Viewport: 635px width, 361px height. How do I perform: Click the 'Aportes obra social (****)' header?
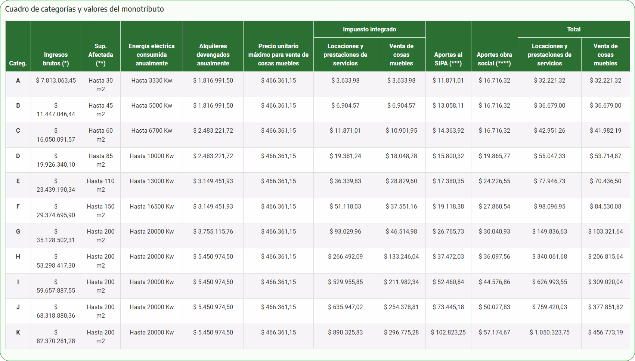(494, 59)
